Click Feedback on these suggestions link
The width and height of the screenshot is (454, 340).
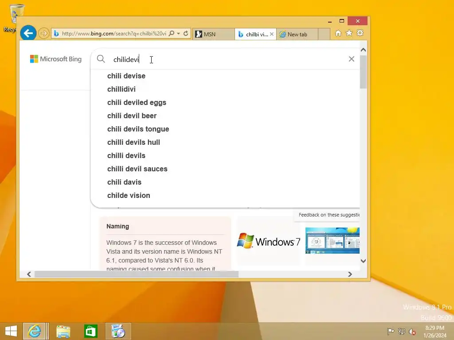(x=329, y=215)
